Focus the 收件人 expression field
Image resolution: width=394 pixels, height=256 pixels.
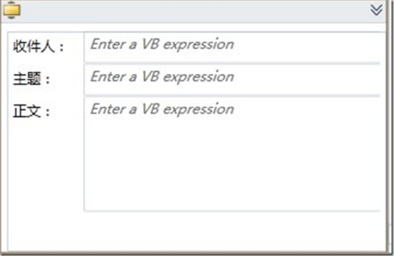pos(232,47)
